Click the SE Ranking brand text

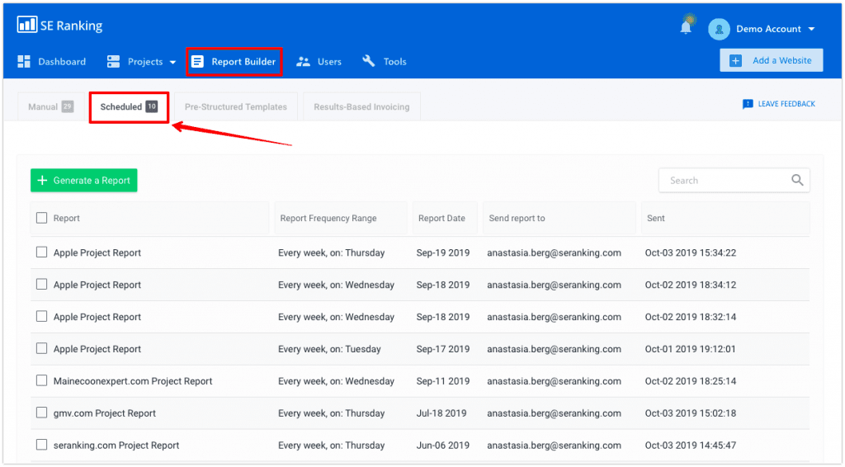(x=71, y=26)
